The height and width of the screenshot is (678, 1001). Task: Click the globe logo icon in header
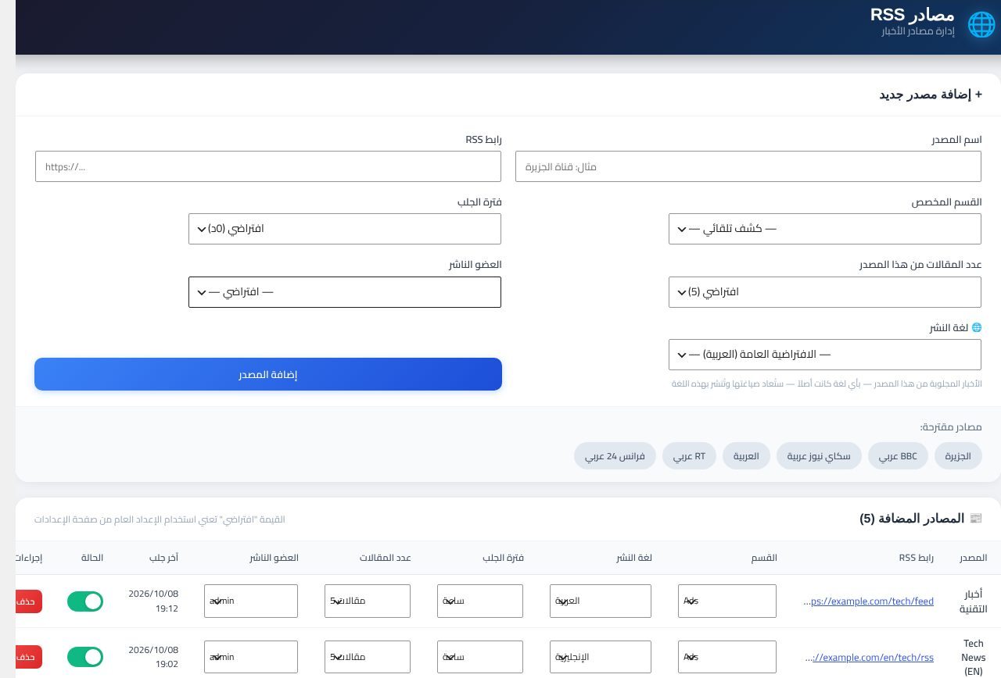point(981,24)
